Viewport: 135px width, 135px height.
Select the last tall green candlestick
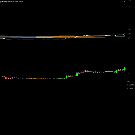tap(125, 69)
